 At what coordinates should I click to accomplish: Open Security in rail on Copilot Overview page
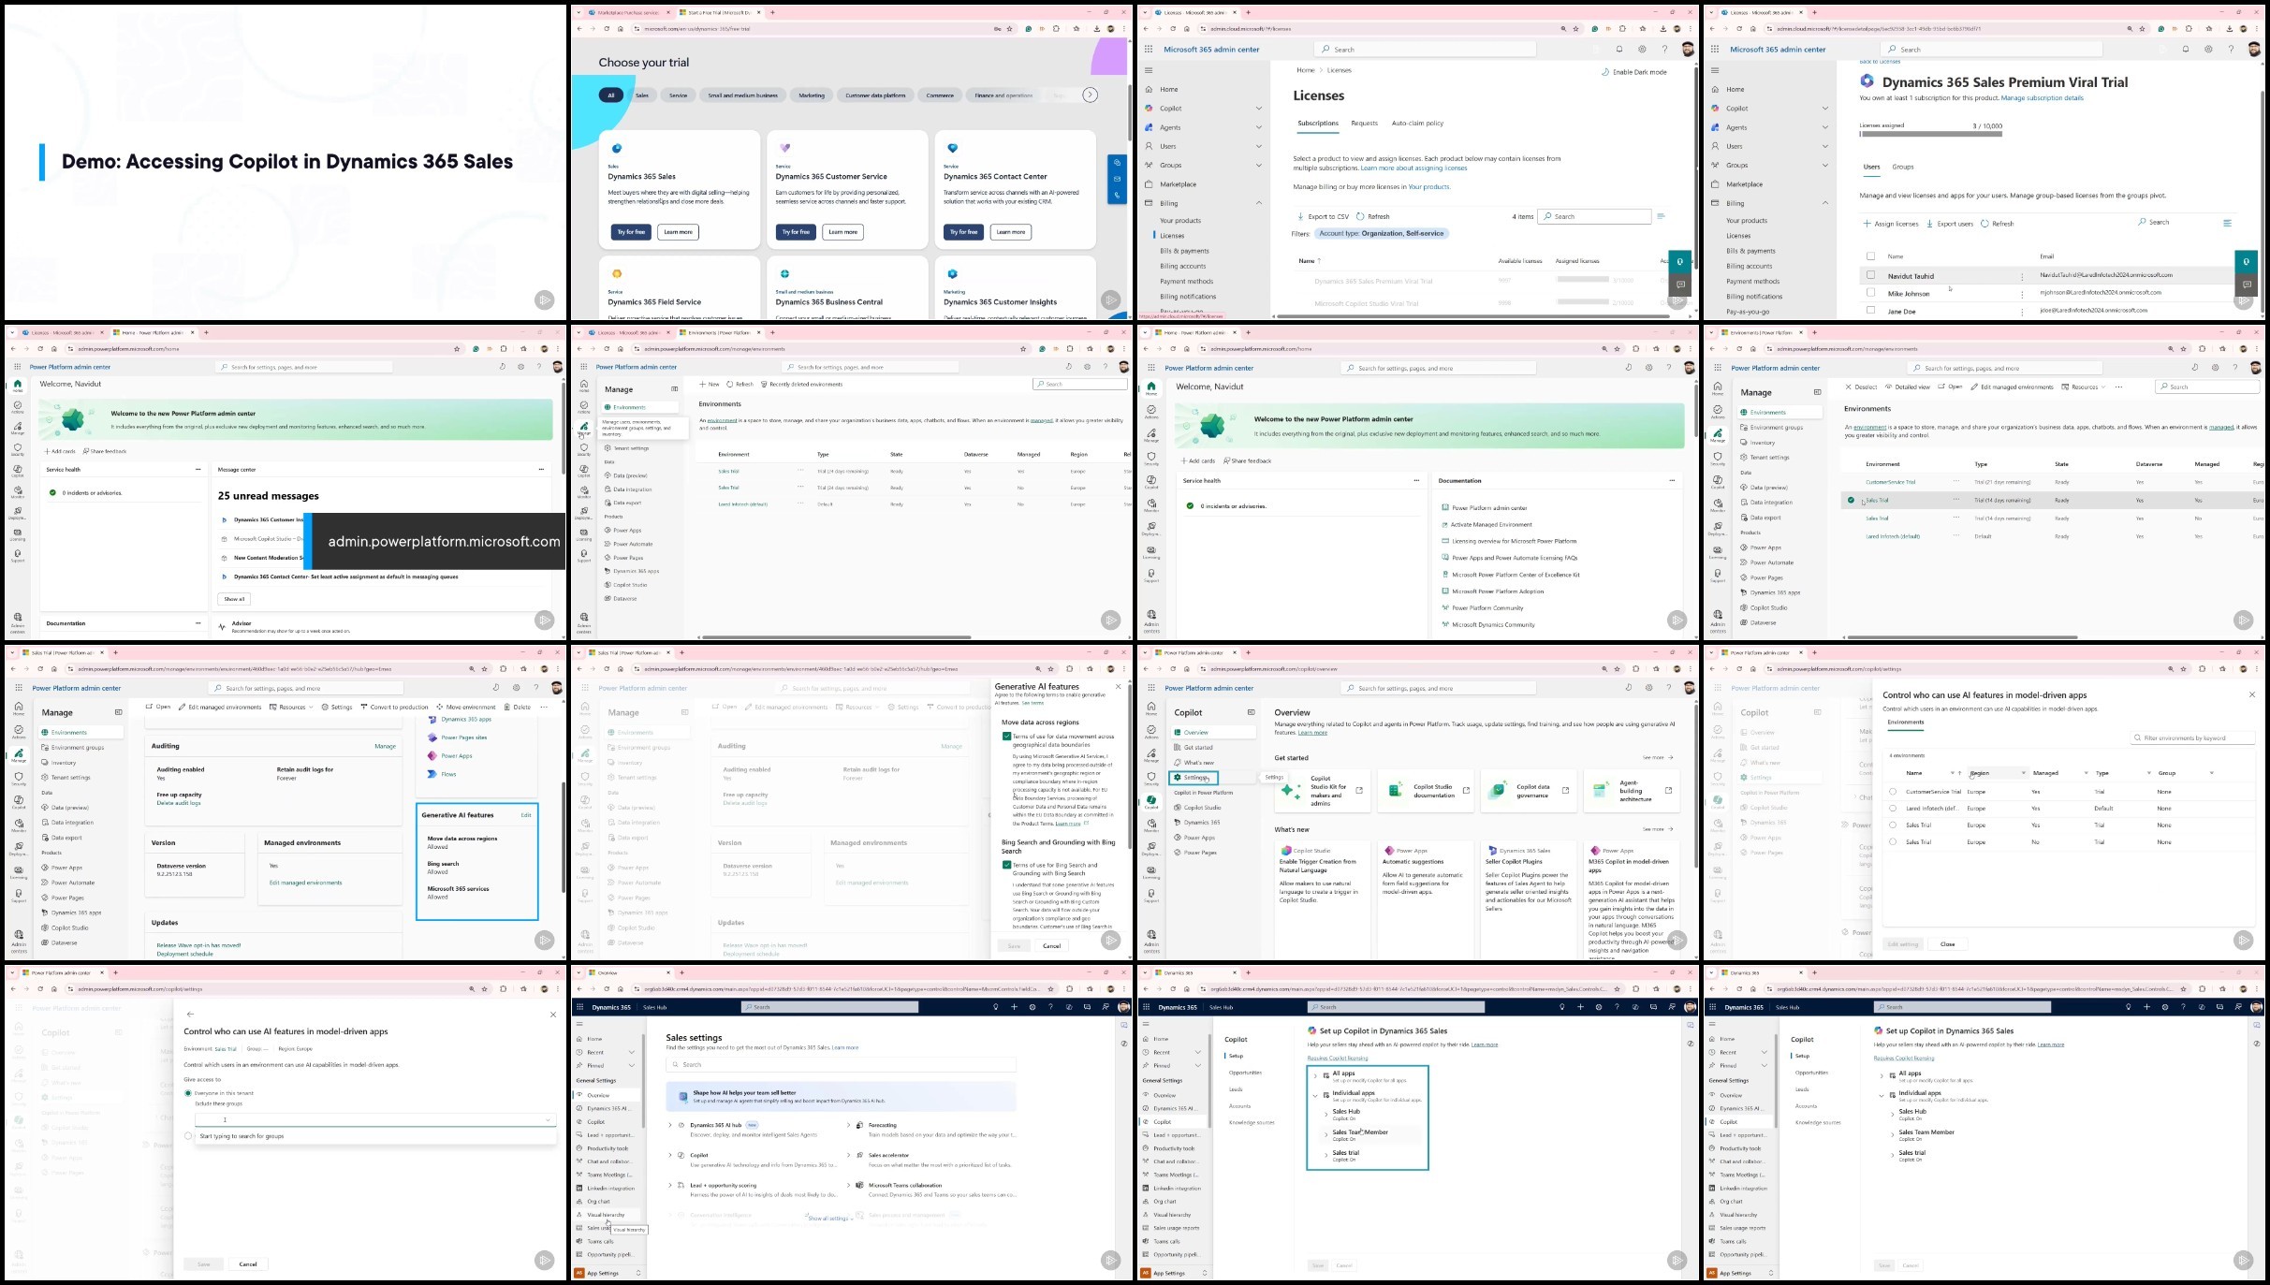click(1150, 779)
